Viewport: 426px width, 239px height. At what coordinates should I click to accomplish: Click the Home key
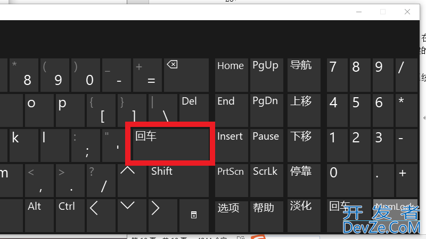232,75
